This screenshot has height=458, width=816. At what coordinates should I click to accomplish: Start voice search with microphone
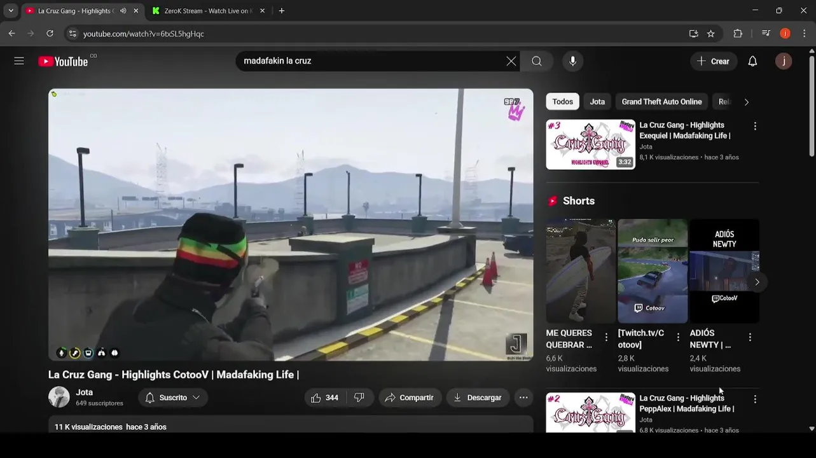pyautogui.click(x=572, y=61)
